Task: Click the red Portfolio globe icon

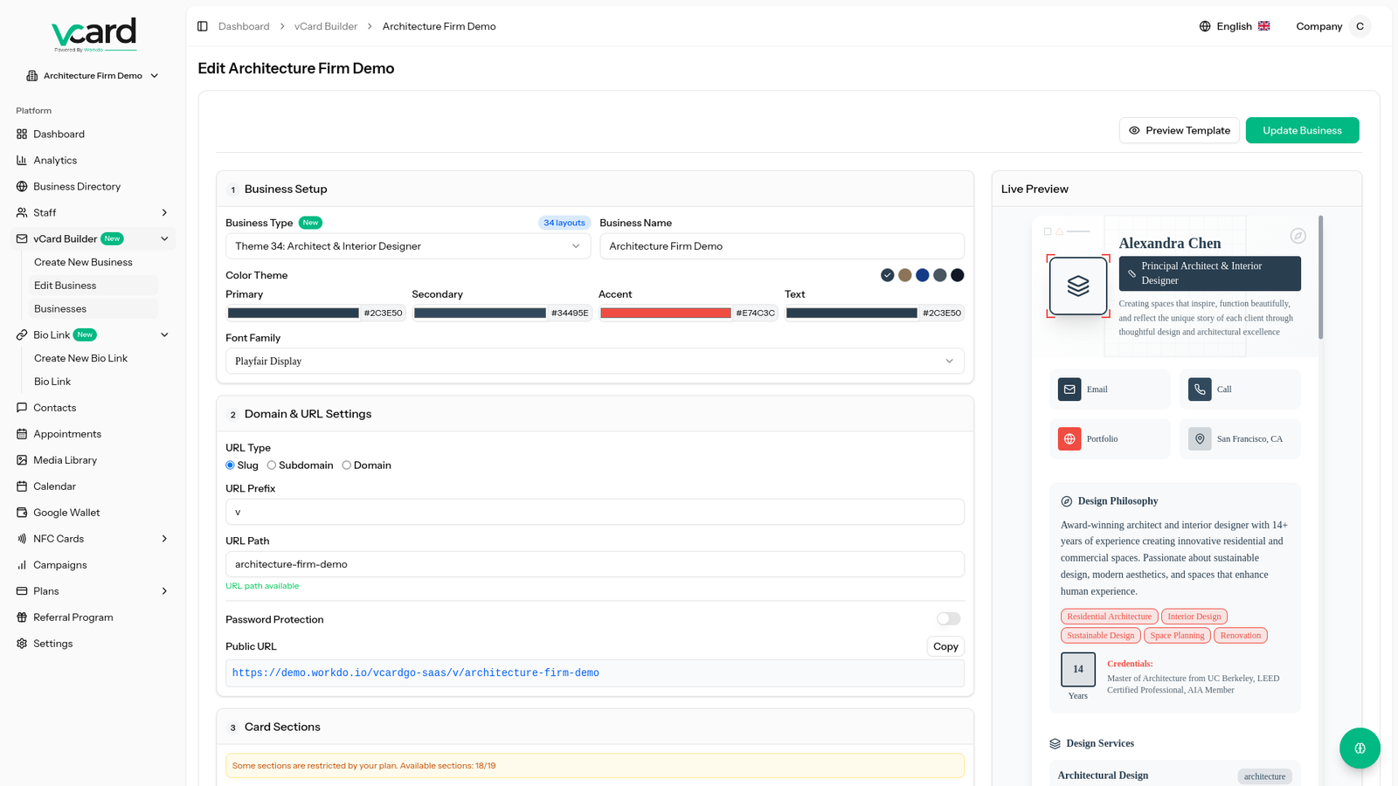Action: click(x=1069, y=439)
